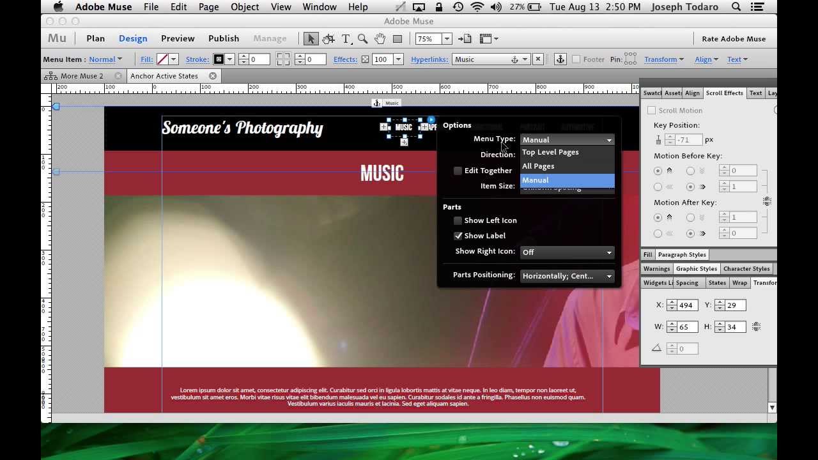This screenshot has width=818, height=460.
Task: Click the X position input field
Action: click(x=686, y=305)
